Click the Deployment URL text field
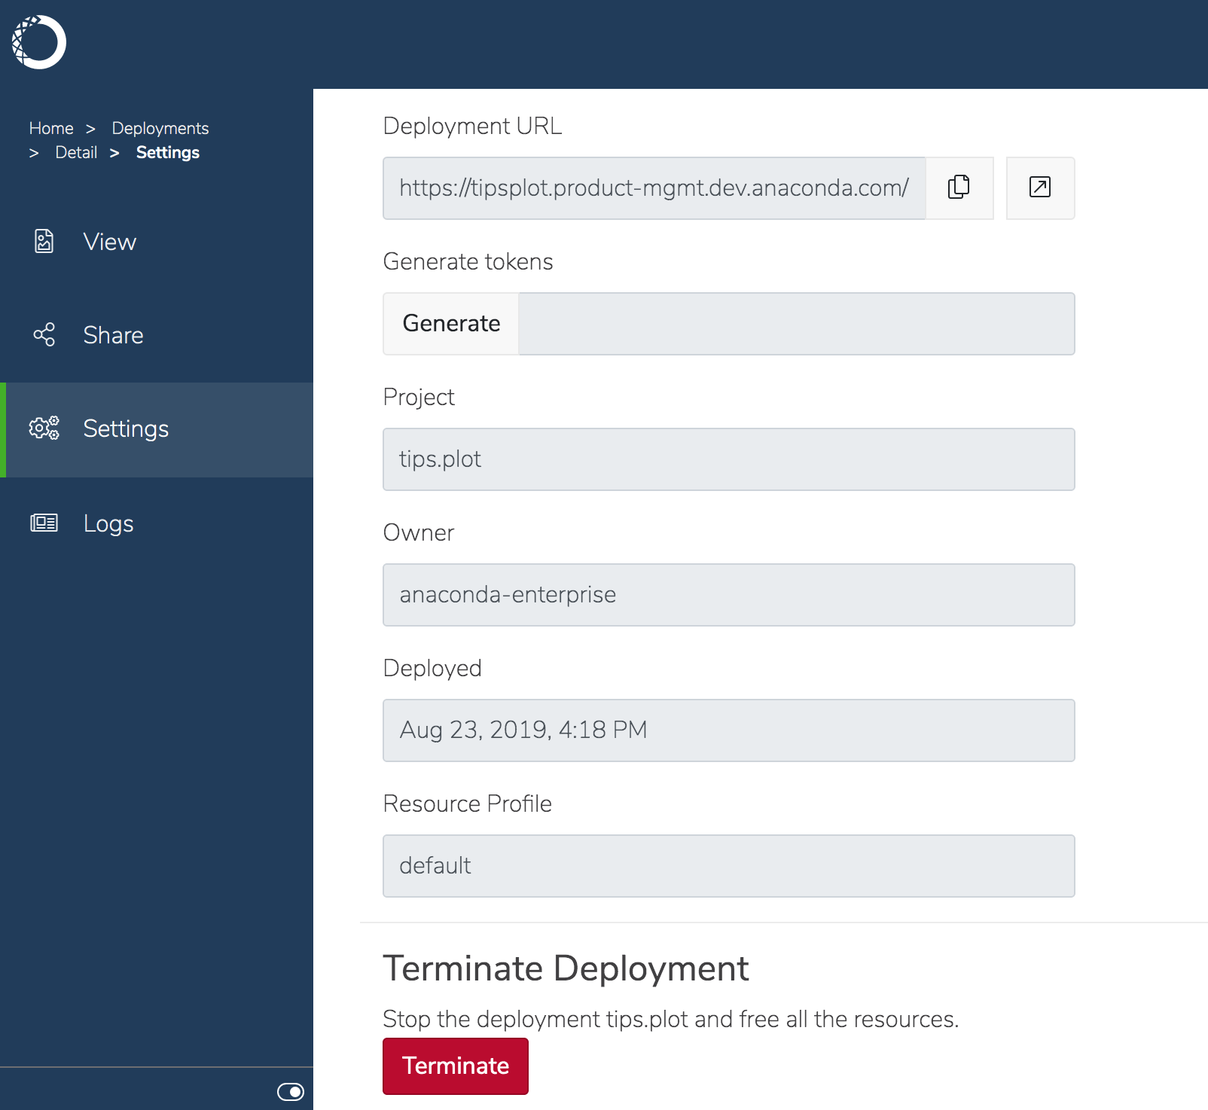This screenshot has height=1110, width=1208. tap(654, 188)
